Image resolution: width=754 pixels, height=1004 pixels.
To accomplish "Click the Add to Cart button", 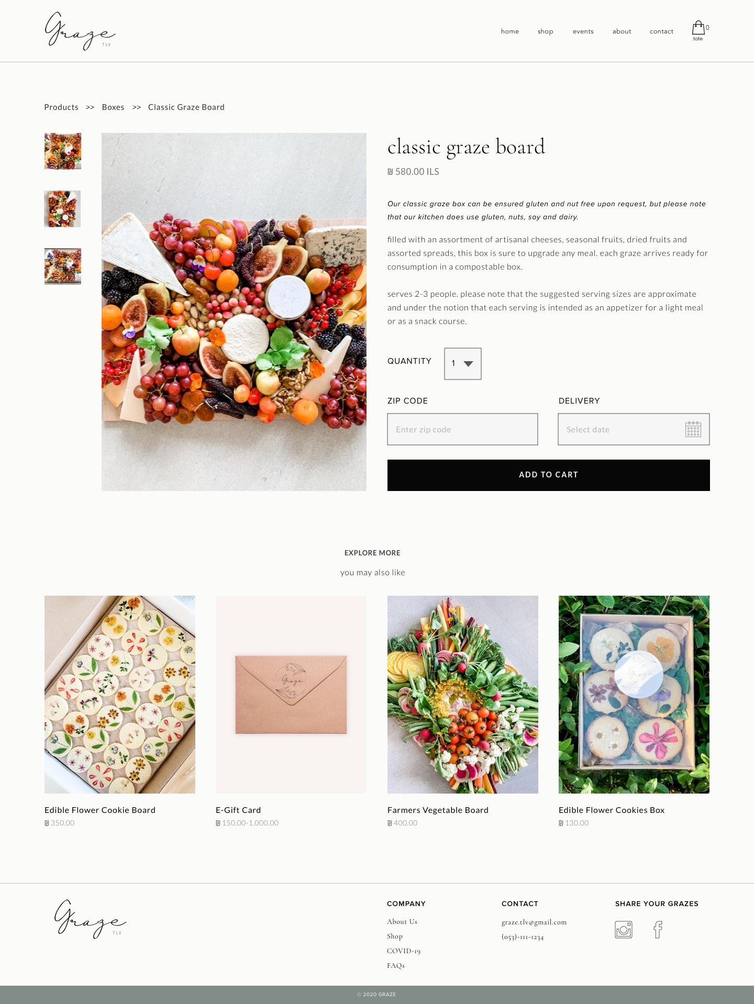I will (x=549, y=475).
